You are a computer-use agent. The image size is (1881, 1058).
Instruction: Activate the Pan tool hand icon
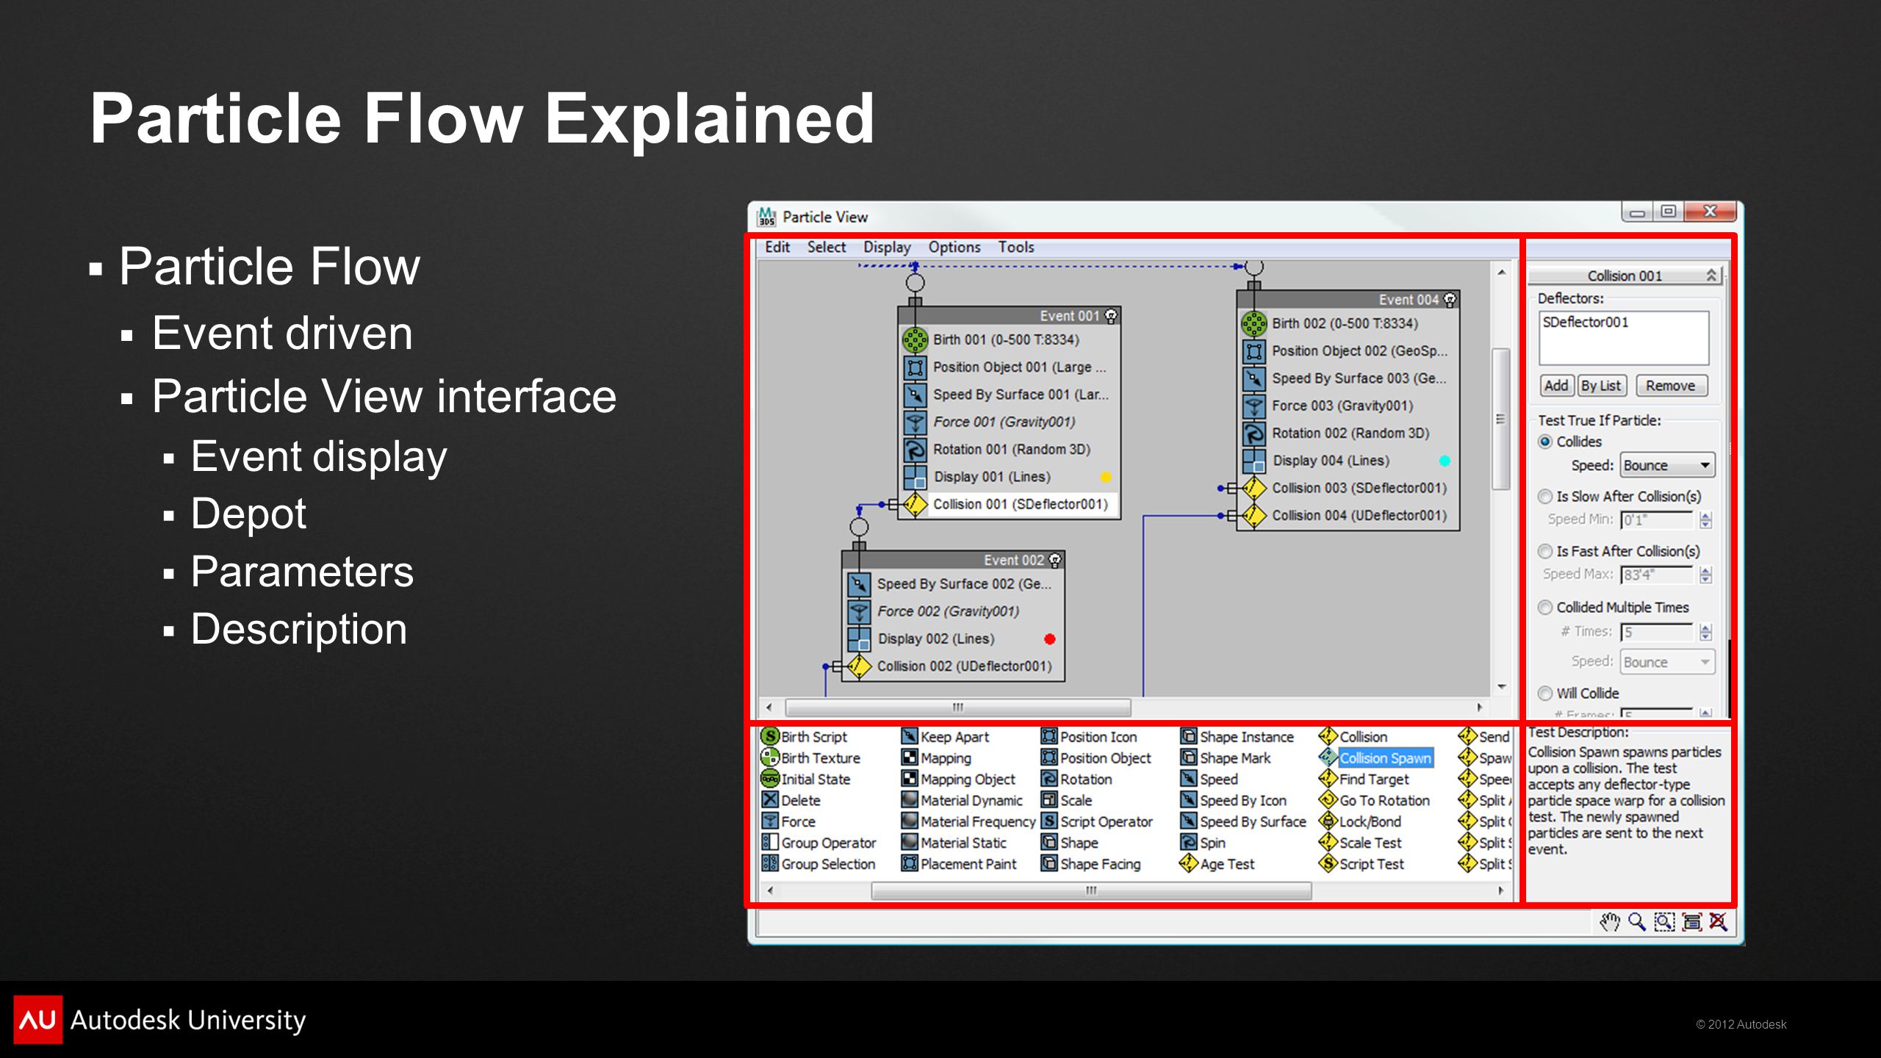[1609, 922]
